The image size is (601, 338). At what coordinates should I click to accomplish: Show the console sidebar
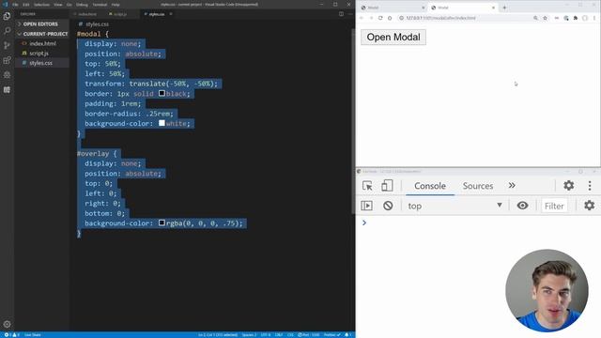coord(366,206)
